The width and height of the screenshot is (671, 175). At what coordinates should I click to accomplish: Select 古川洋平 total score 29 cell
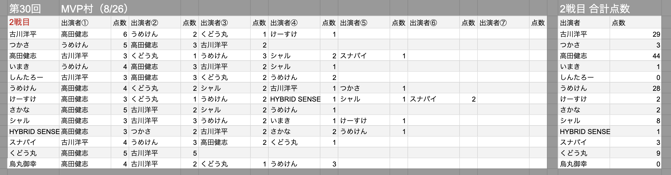coord(635,34)
